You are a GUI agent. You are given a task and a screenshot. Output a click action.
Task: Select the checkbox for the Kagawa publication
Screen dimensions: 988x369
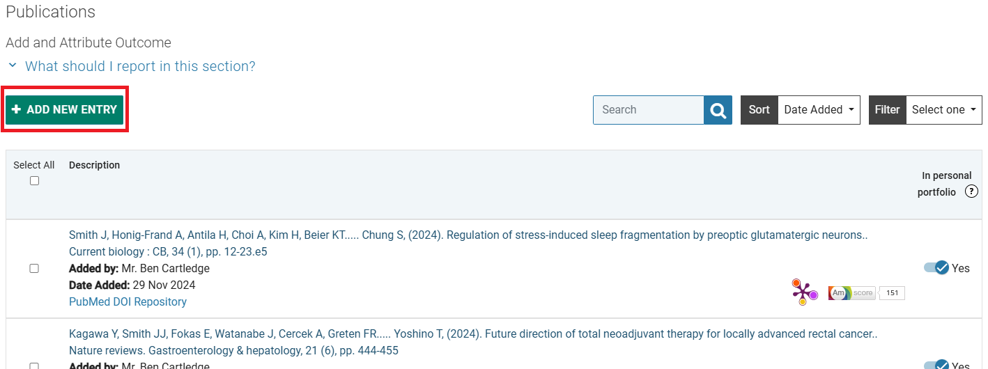[x=34, y=365]
